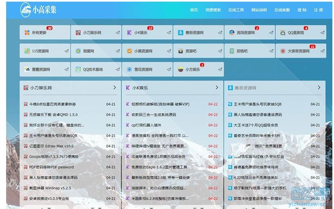This screenshot has height=209, width=334.
Task: Open the 油猴脚本，助你白嫖腾讯视频超 post
Action: click(159, 188)
